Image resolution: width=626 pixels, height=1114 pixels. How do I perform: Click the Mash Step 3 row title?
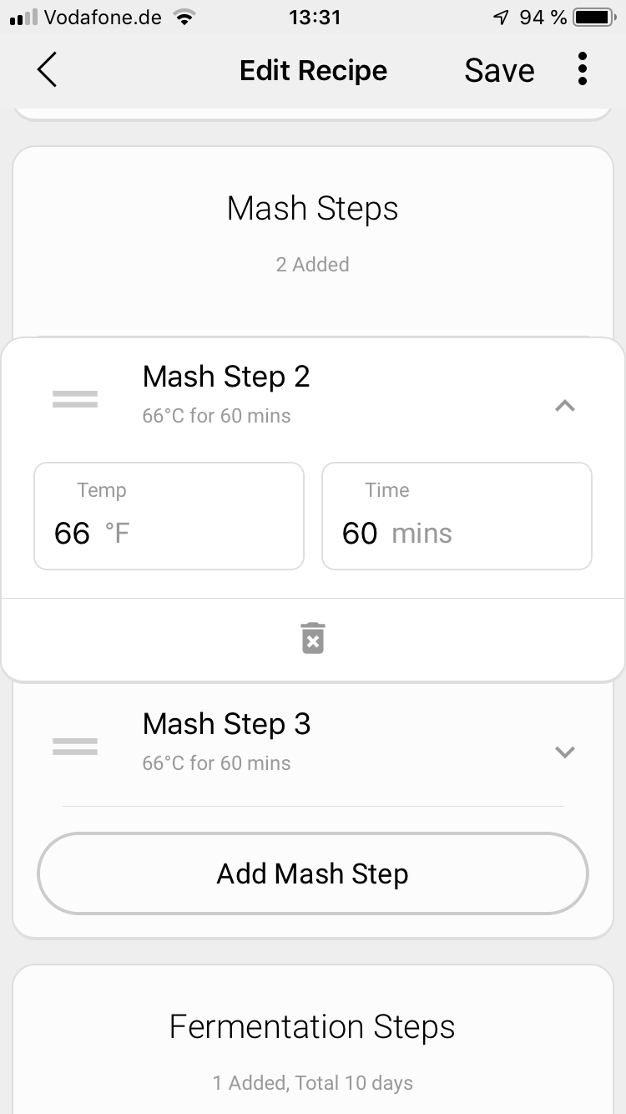[226, 724]
